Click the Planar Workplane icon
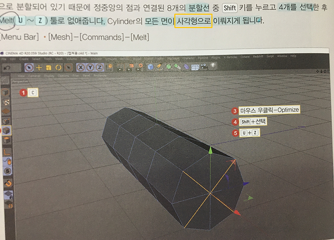The height and width of the screenshot is (240, 334). 9,204
